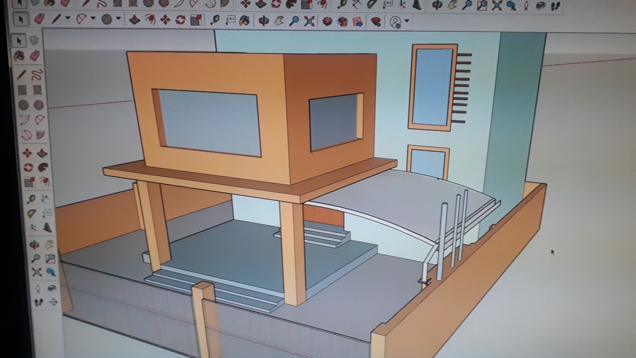The height and width of the screenshot is (358, 636).
Task: Select the Eraser tool in Getting Started toolbar
Action: click(x=40, y=20)
